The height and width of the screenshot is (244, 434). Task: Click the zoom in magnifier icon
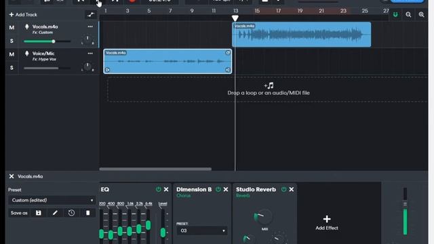[x=421, y=15]
